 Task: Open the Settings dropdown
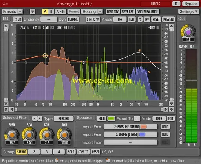tap(188, 11)
